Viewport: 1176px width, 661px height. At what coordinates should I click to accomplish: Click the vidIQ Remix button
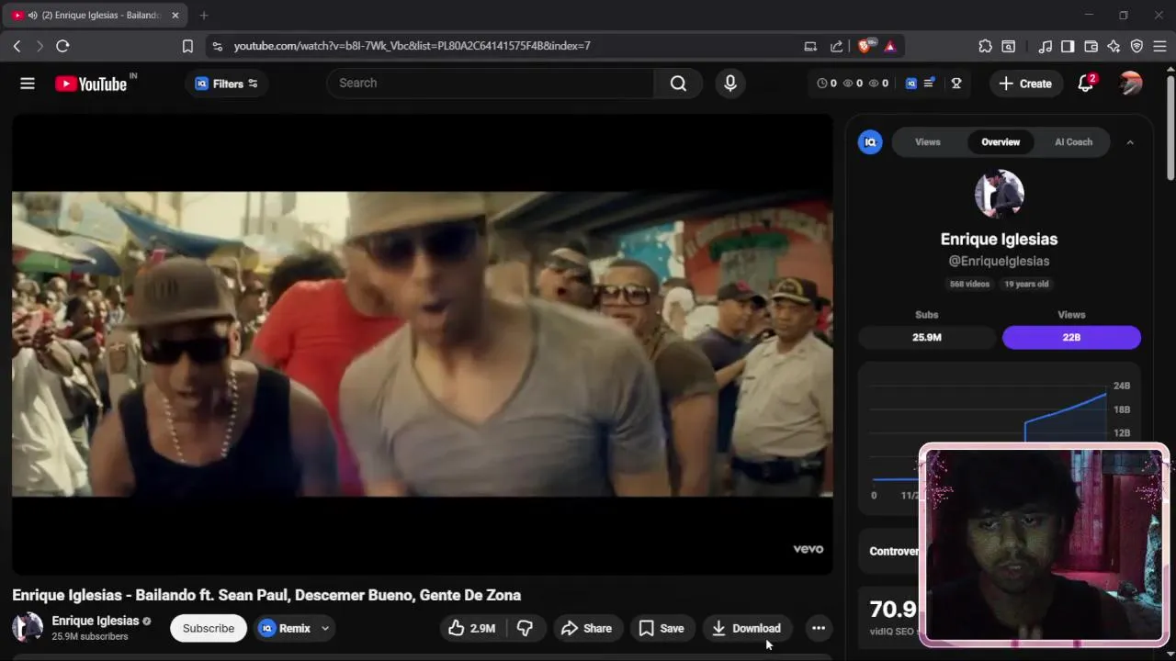pos(285,628)
